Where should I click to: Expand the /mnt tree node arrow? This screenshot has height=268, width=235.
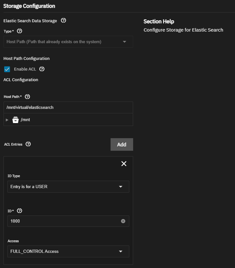coord(7,120)
